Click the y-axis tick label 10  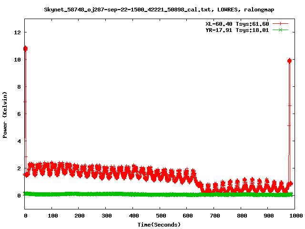click(17, 60)
